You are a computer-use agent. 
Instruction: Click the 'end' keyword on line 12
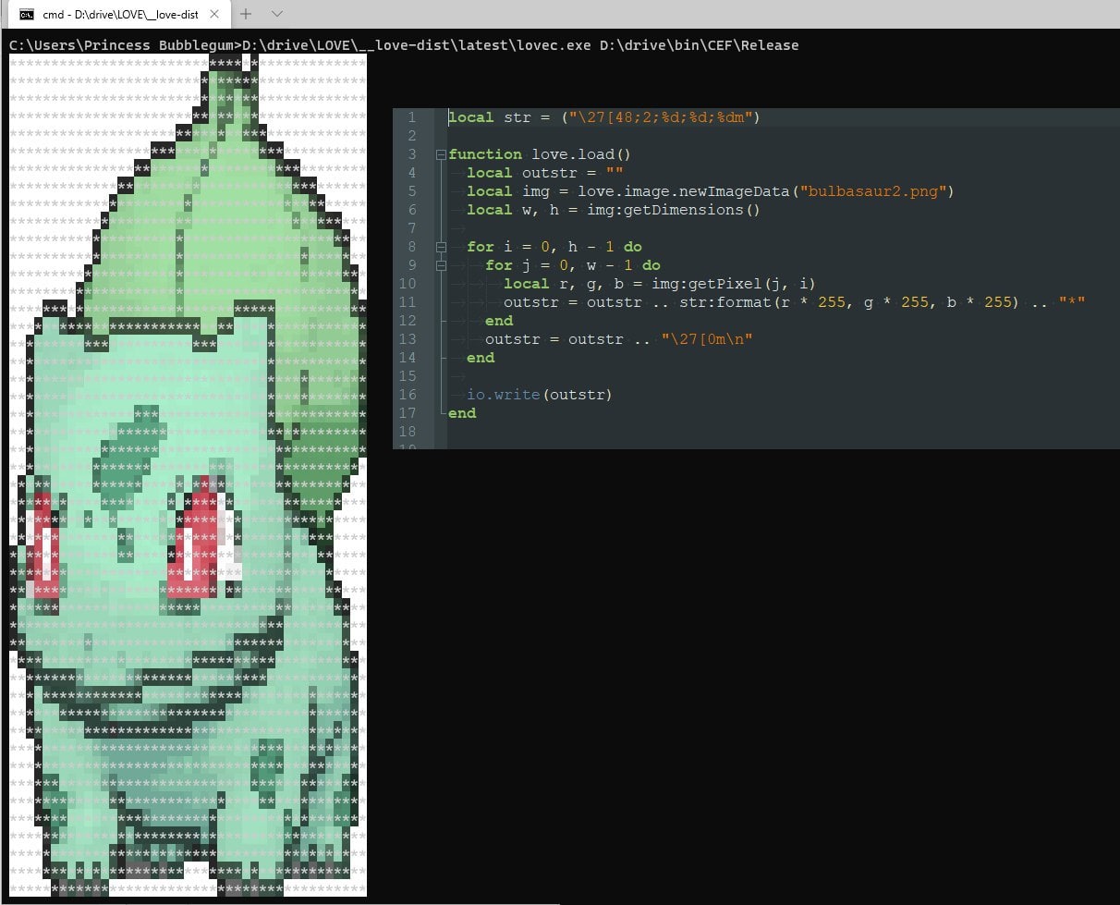[499, 321]
